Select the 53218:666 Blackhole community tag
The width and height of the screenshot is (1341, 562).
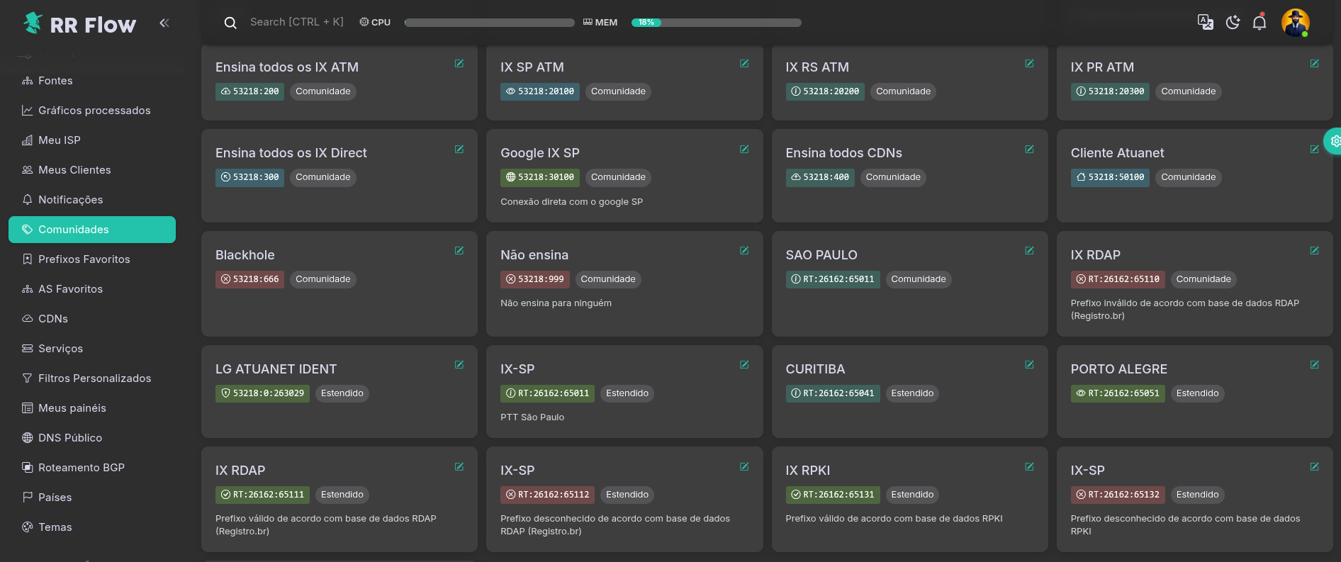[249, 279]
